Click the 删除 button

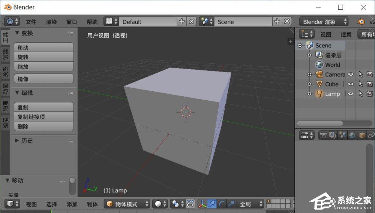(x=44, y=126)
